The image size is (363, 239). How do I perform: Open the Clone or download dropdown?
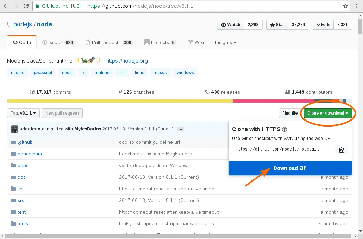tap(327, 113)
